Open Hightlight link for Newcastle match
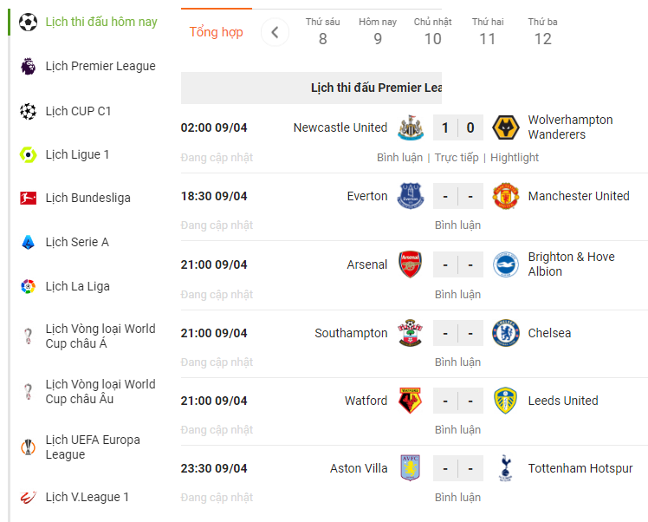Screen dimensions: 648x522 point(515,158)
